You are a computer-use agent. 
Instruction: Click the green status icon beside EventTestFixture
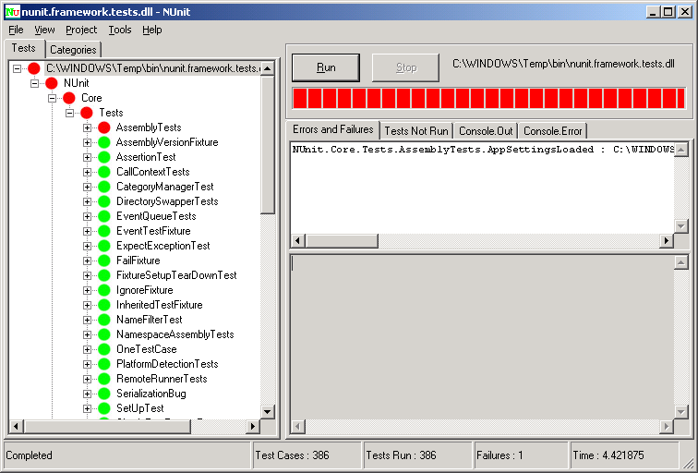[104, 231]
